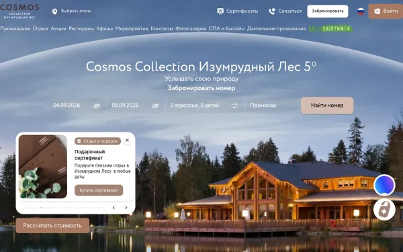Open calendar icon for check-out date

point(155,106)
